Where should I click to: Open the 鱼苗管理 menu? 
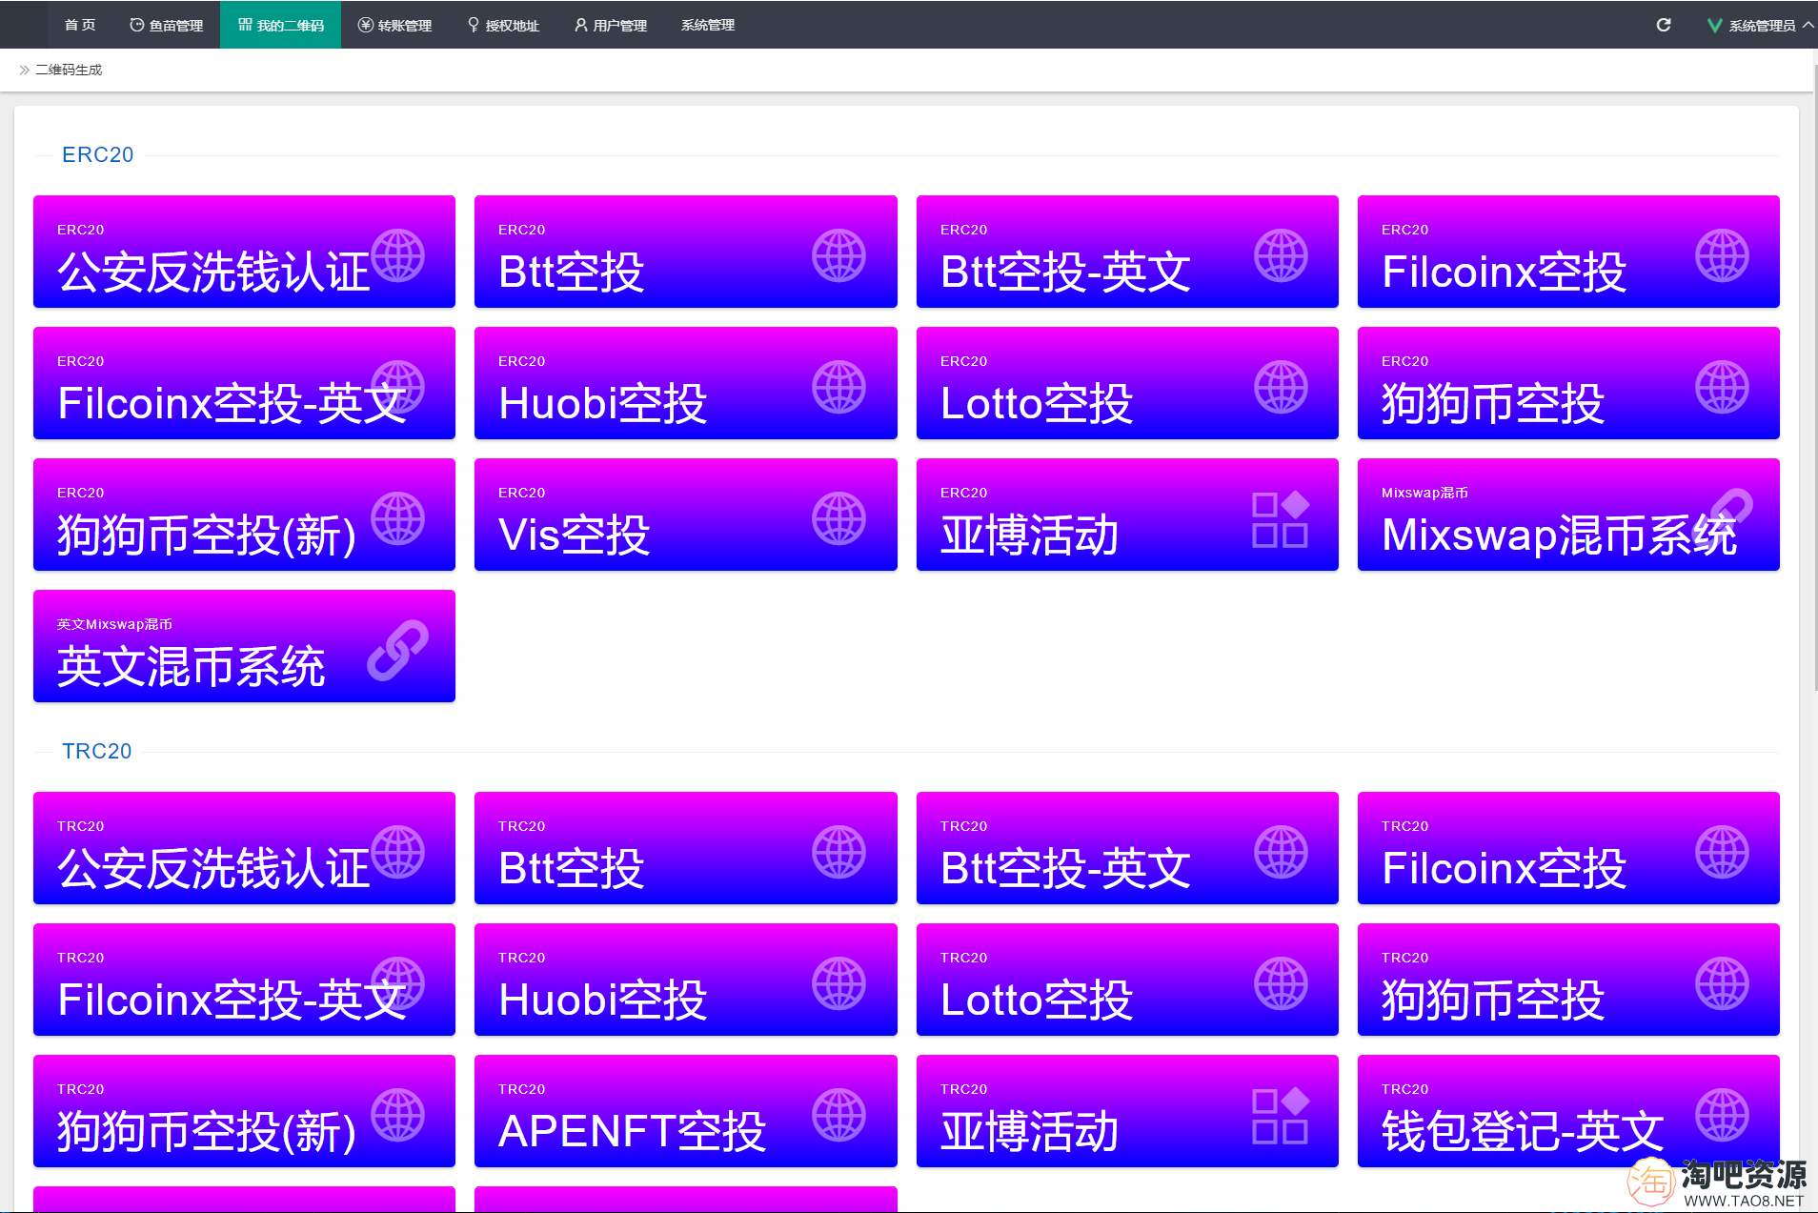167,25
